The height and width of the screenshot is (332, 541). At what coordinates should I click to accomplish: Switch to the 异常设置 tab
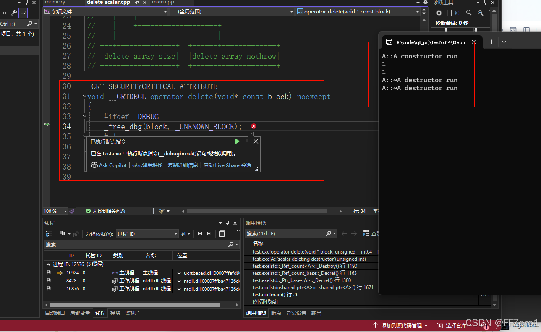[296, 313]
